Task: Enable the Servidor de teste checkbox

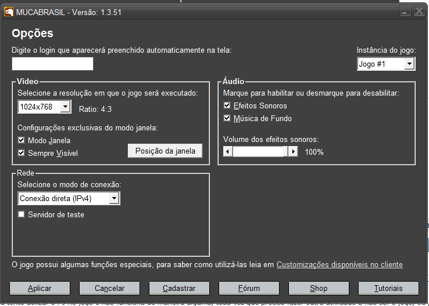Action: pos(22,214)
